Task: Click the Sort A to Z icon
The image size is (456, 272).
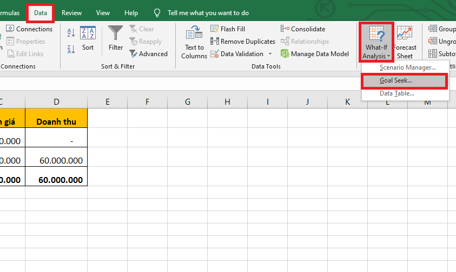Action: (x=71, y=32)
